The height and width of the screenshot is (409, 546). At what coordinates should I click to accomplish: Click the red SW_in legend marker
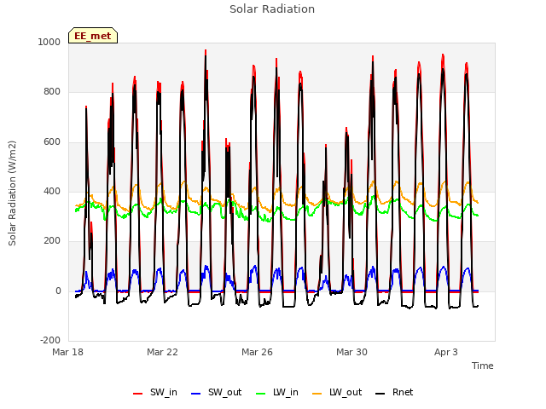(x=138, y=394)
